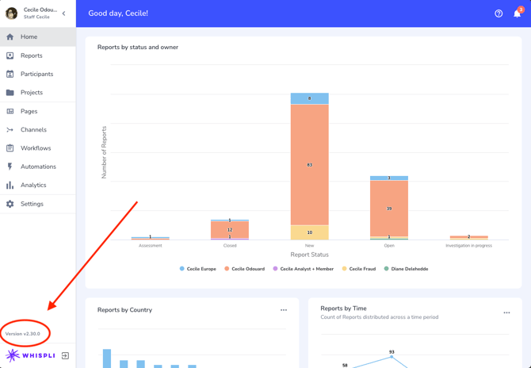Click the help question mark icon

pos(499,13)
